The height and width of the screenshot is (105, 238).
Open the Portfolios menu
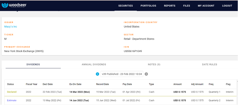[148, 6]
